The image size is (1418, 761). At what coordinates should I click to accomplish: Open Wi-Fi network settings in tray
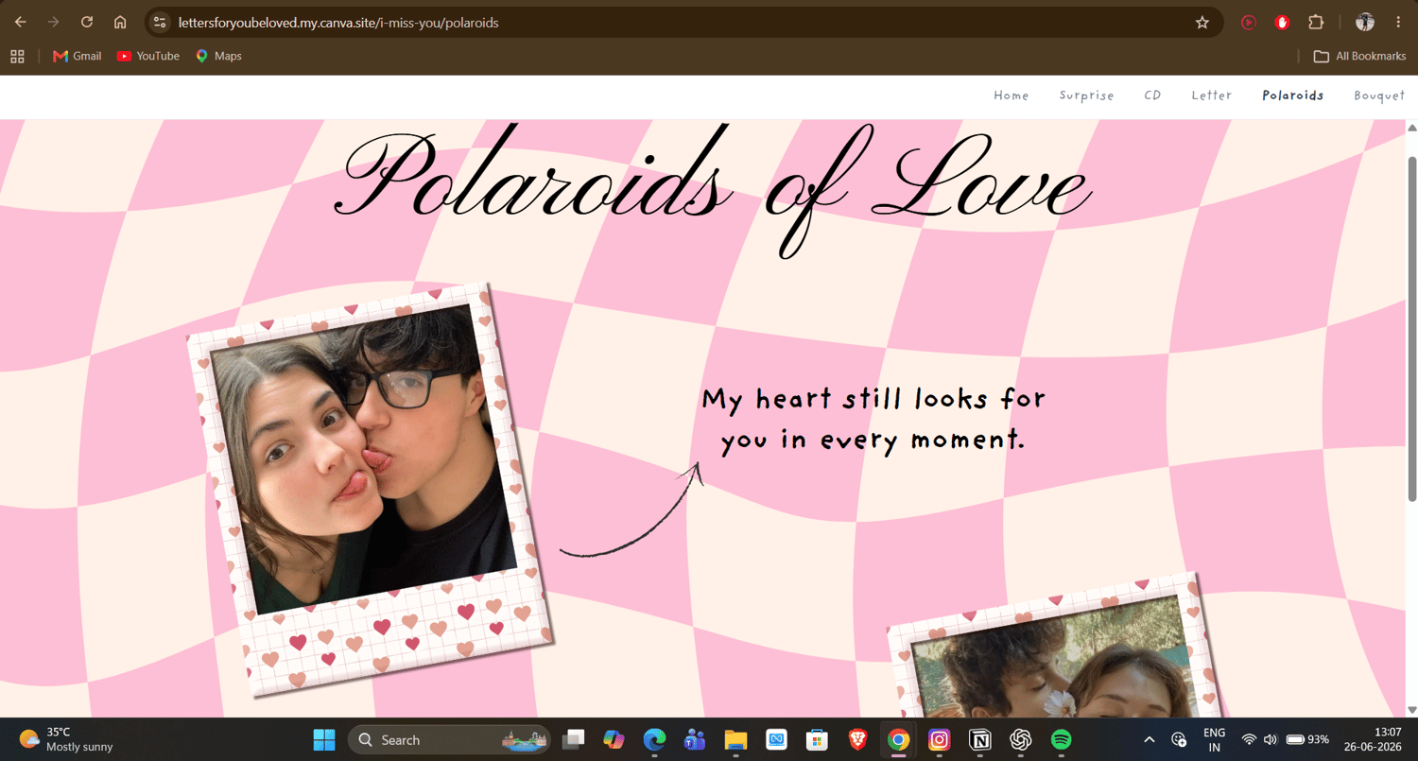(x=1249, y=739)
